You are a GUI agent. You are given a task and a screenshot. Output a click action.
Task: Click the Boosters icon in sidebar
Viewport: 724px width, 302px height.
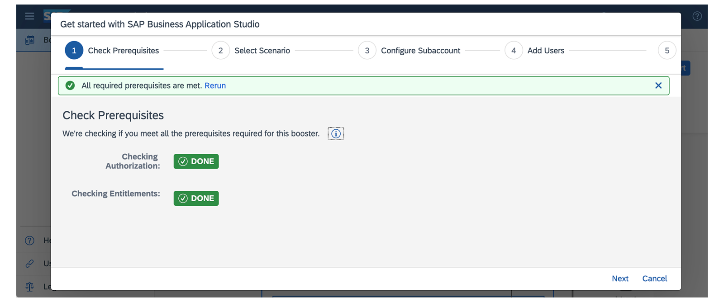click(x=29, y=40)
